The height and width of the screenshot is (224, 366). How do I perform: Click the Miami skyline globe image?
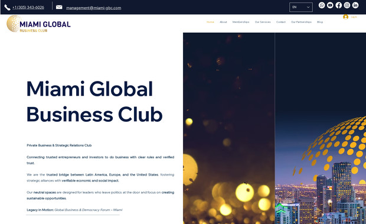point(321,128)
